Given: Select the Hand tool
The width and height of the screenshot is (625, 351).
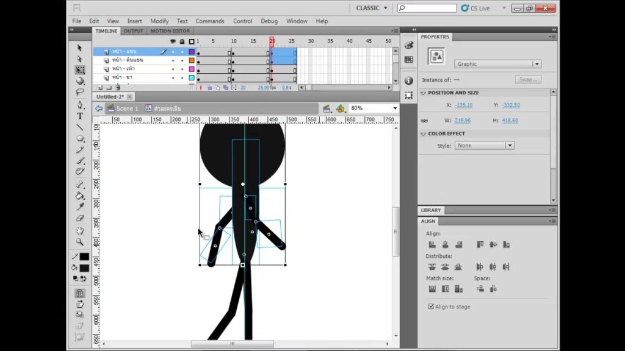Looking at the screenshot, I should (80, 230).
